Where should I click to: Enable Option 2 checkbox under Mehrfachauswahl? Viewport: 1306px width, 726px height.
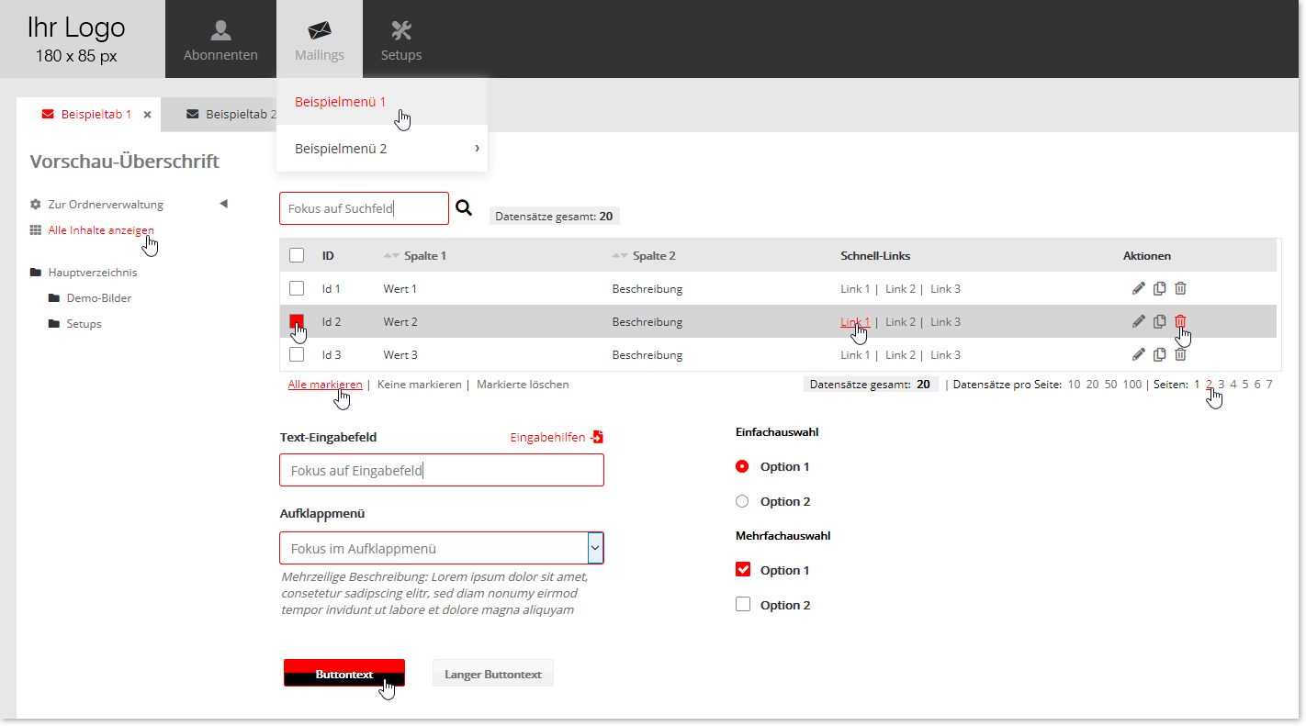(743, 605)
